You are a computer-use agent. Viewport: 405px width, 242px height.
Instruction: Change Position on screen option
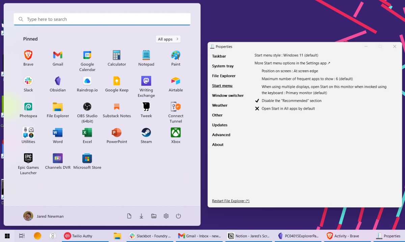[x=290, y=71]
